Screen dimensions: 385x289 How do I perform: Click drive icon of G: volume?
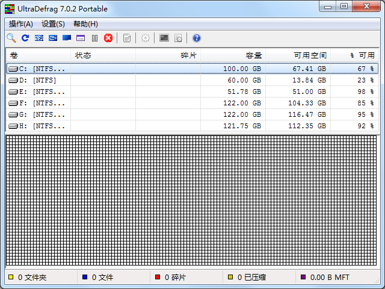(13, 115)
